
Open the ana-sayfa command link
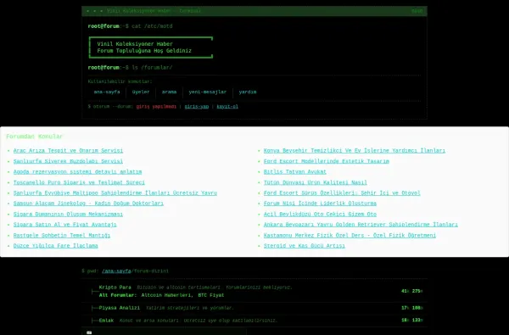[x=107, y=92]
